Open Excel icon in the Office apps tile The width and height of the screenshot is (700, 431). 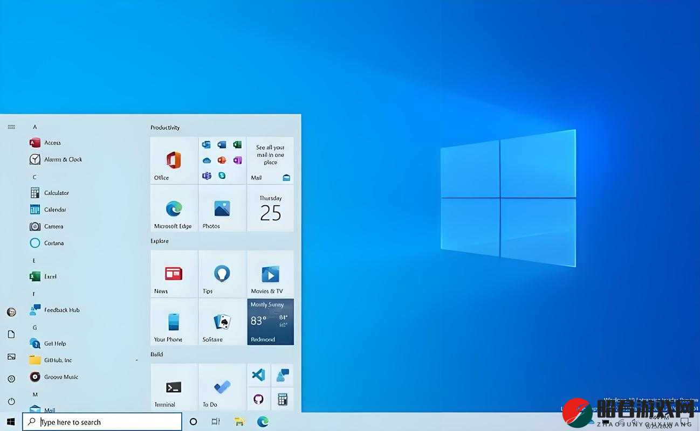click(237, 144)
